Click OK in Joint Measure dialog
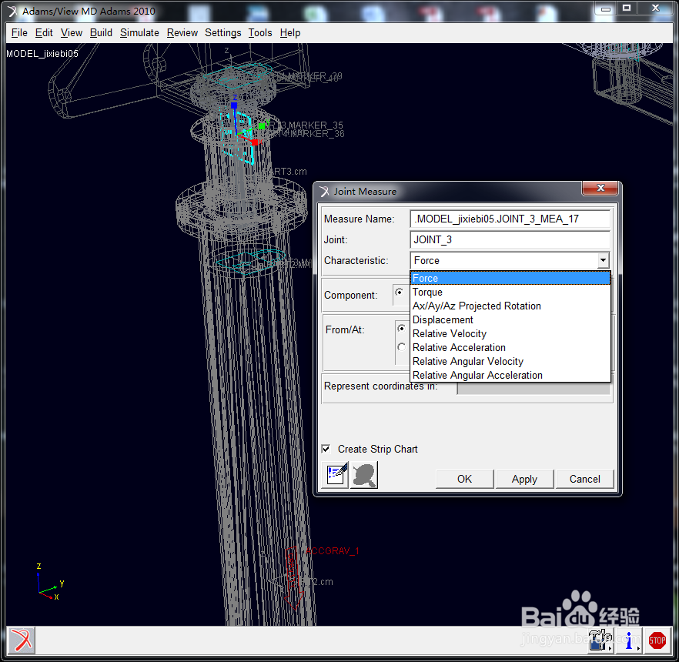Screen dimensions: 679x662 pyautogui.click(x=465, y=480)
